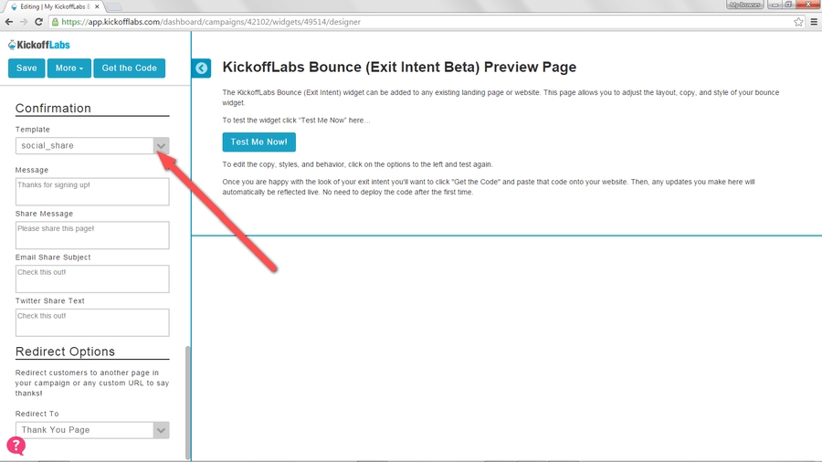Open the Template social_share dropdown
Screen dimensions: 822x462
(92, 145)
